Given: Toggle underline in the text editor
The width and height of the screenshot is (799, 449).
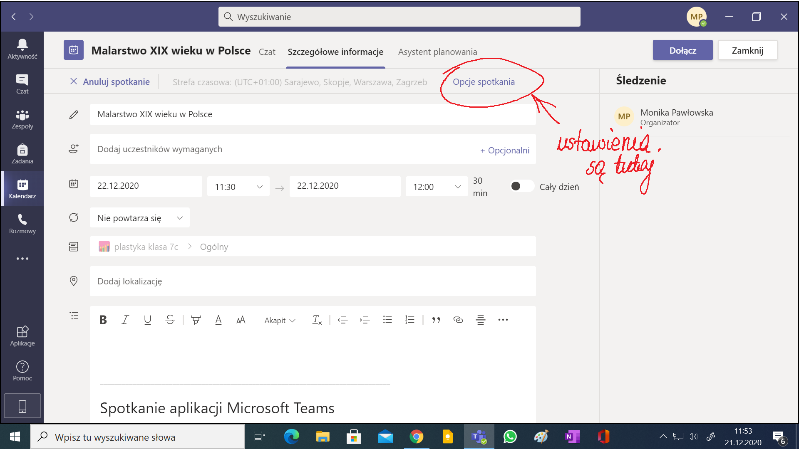Looking at the screenshot, I should (148, 319).
